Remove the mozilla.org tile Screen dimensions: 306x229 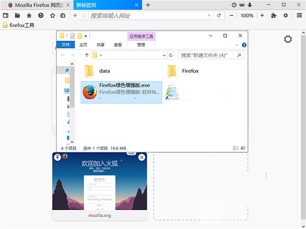click(141, 157)
